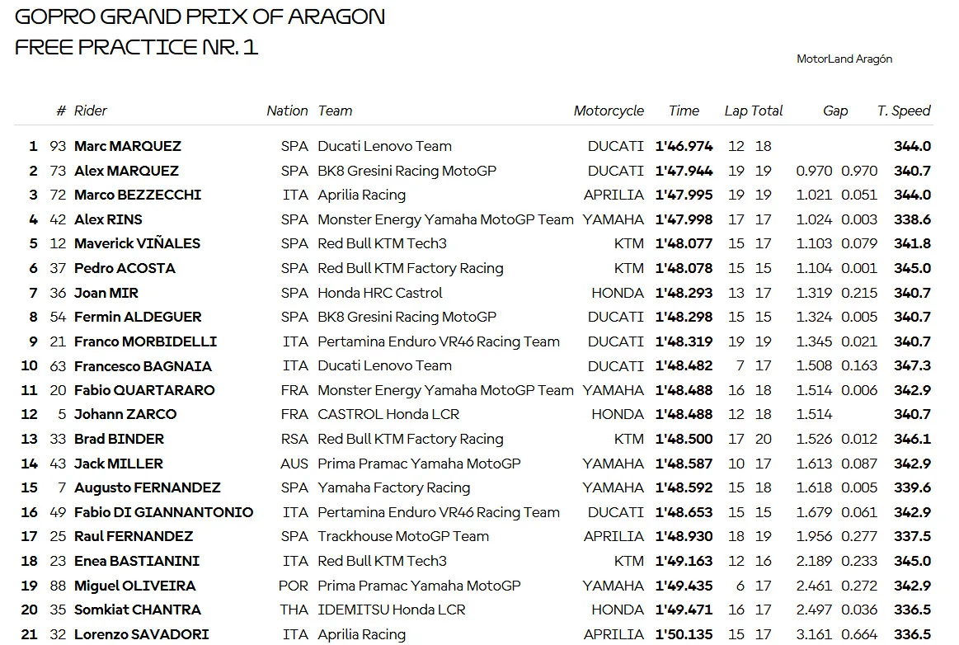Click the Ducati Lenovo Team in first row
This screenshot has height=645, width=959.
[385, 146]
